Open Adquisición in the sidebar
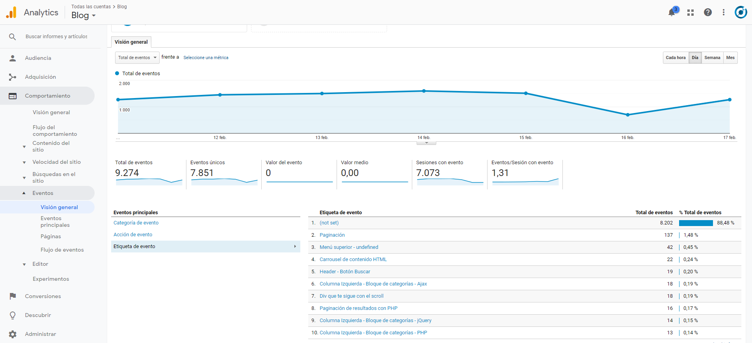 pos(41,77)
